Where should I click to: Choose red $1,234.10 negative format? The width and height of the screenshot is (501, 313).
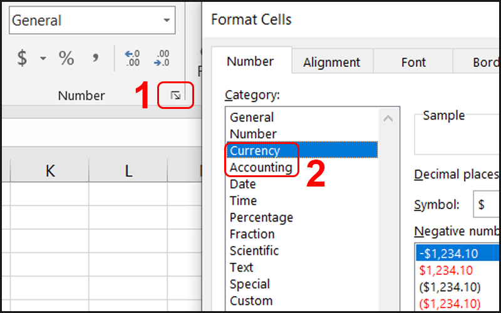[x=458, y=270]
